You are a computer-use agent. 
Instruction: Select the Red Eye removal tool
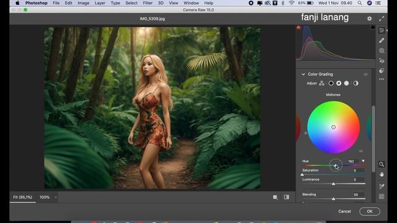381,61
